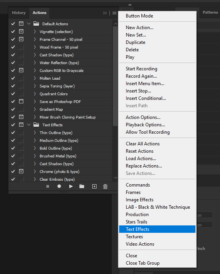Click the Text Effects set folder icon
The height and width of the screenshot is (274, 220).
tap(36, 125)
